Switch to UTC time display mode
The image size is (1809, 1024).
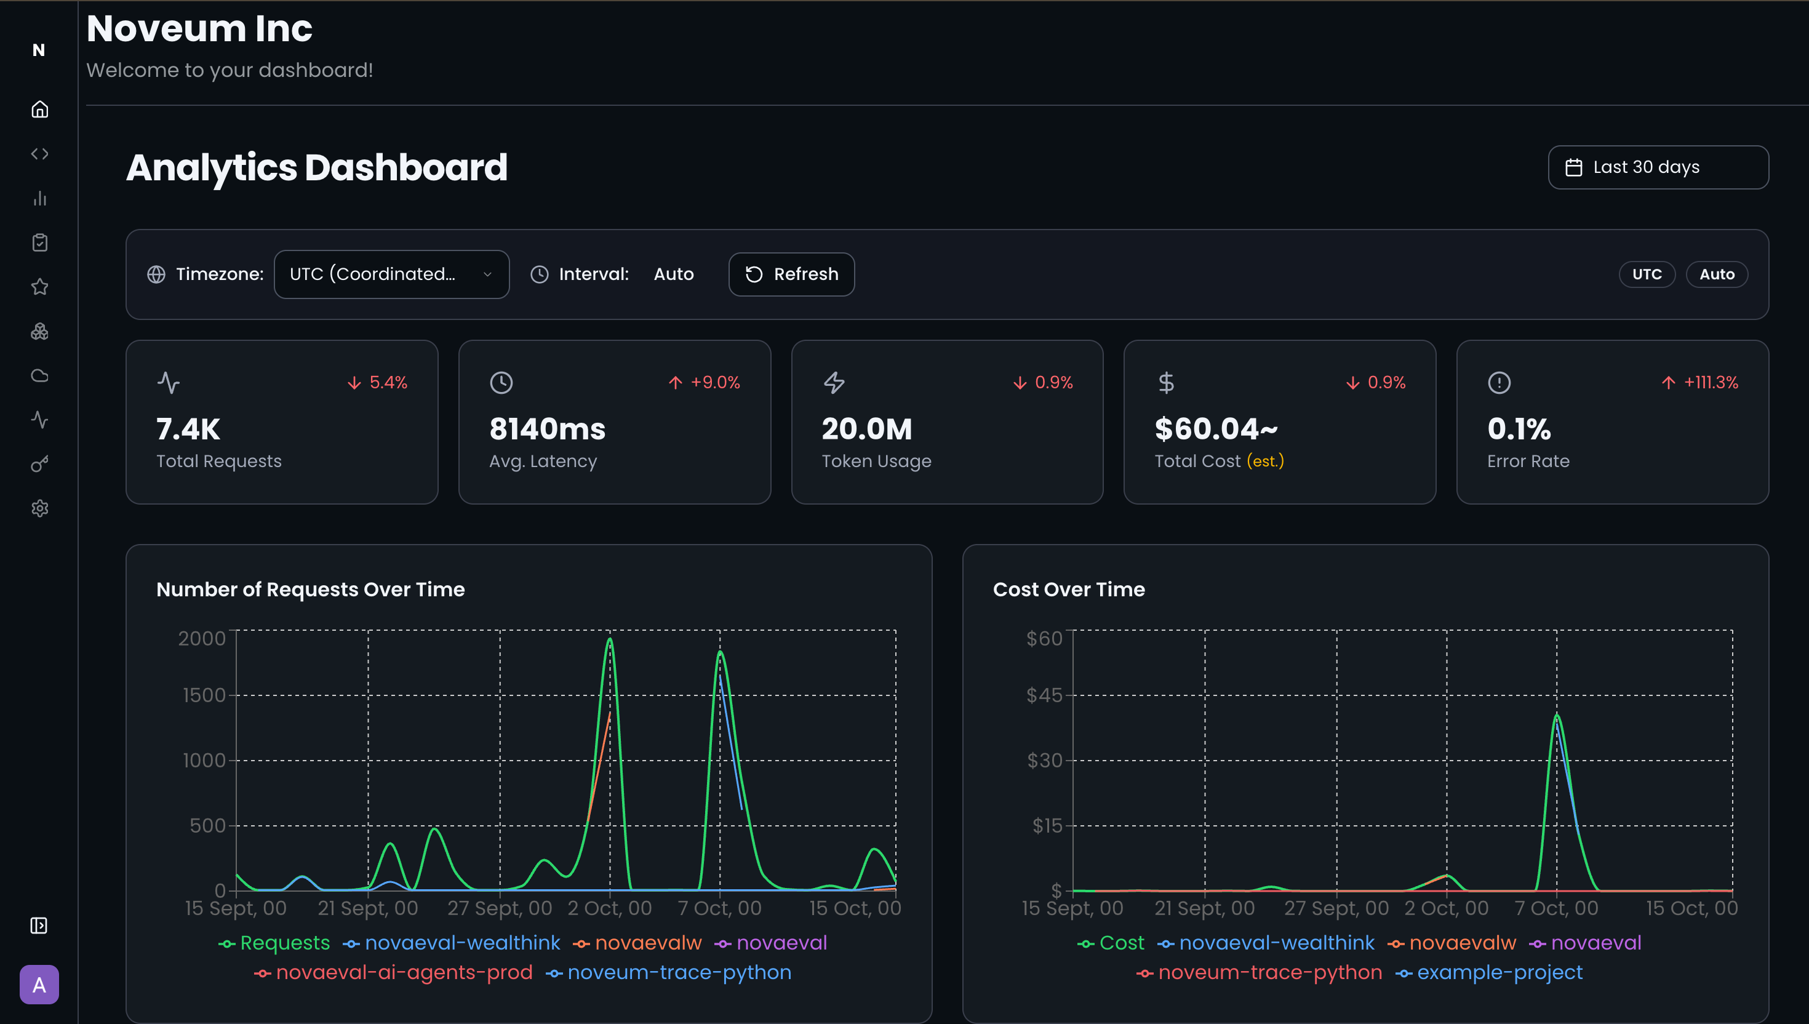coord(1647,274)
